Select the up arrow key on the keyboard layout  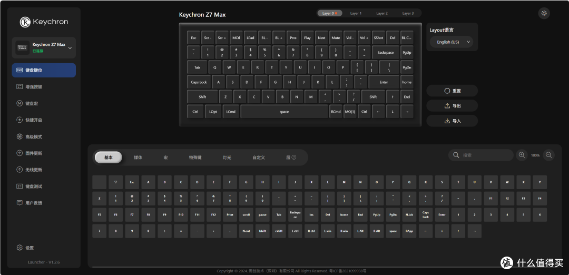click(x=393, y=97)
